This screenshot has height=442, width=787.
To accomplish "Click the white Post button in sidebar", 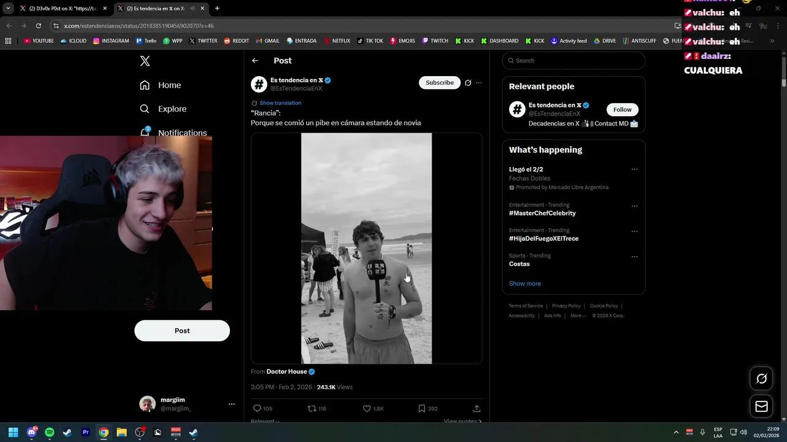I will 182,330.
